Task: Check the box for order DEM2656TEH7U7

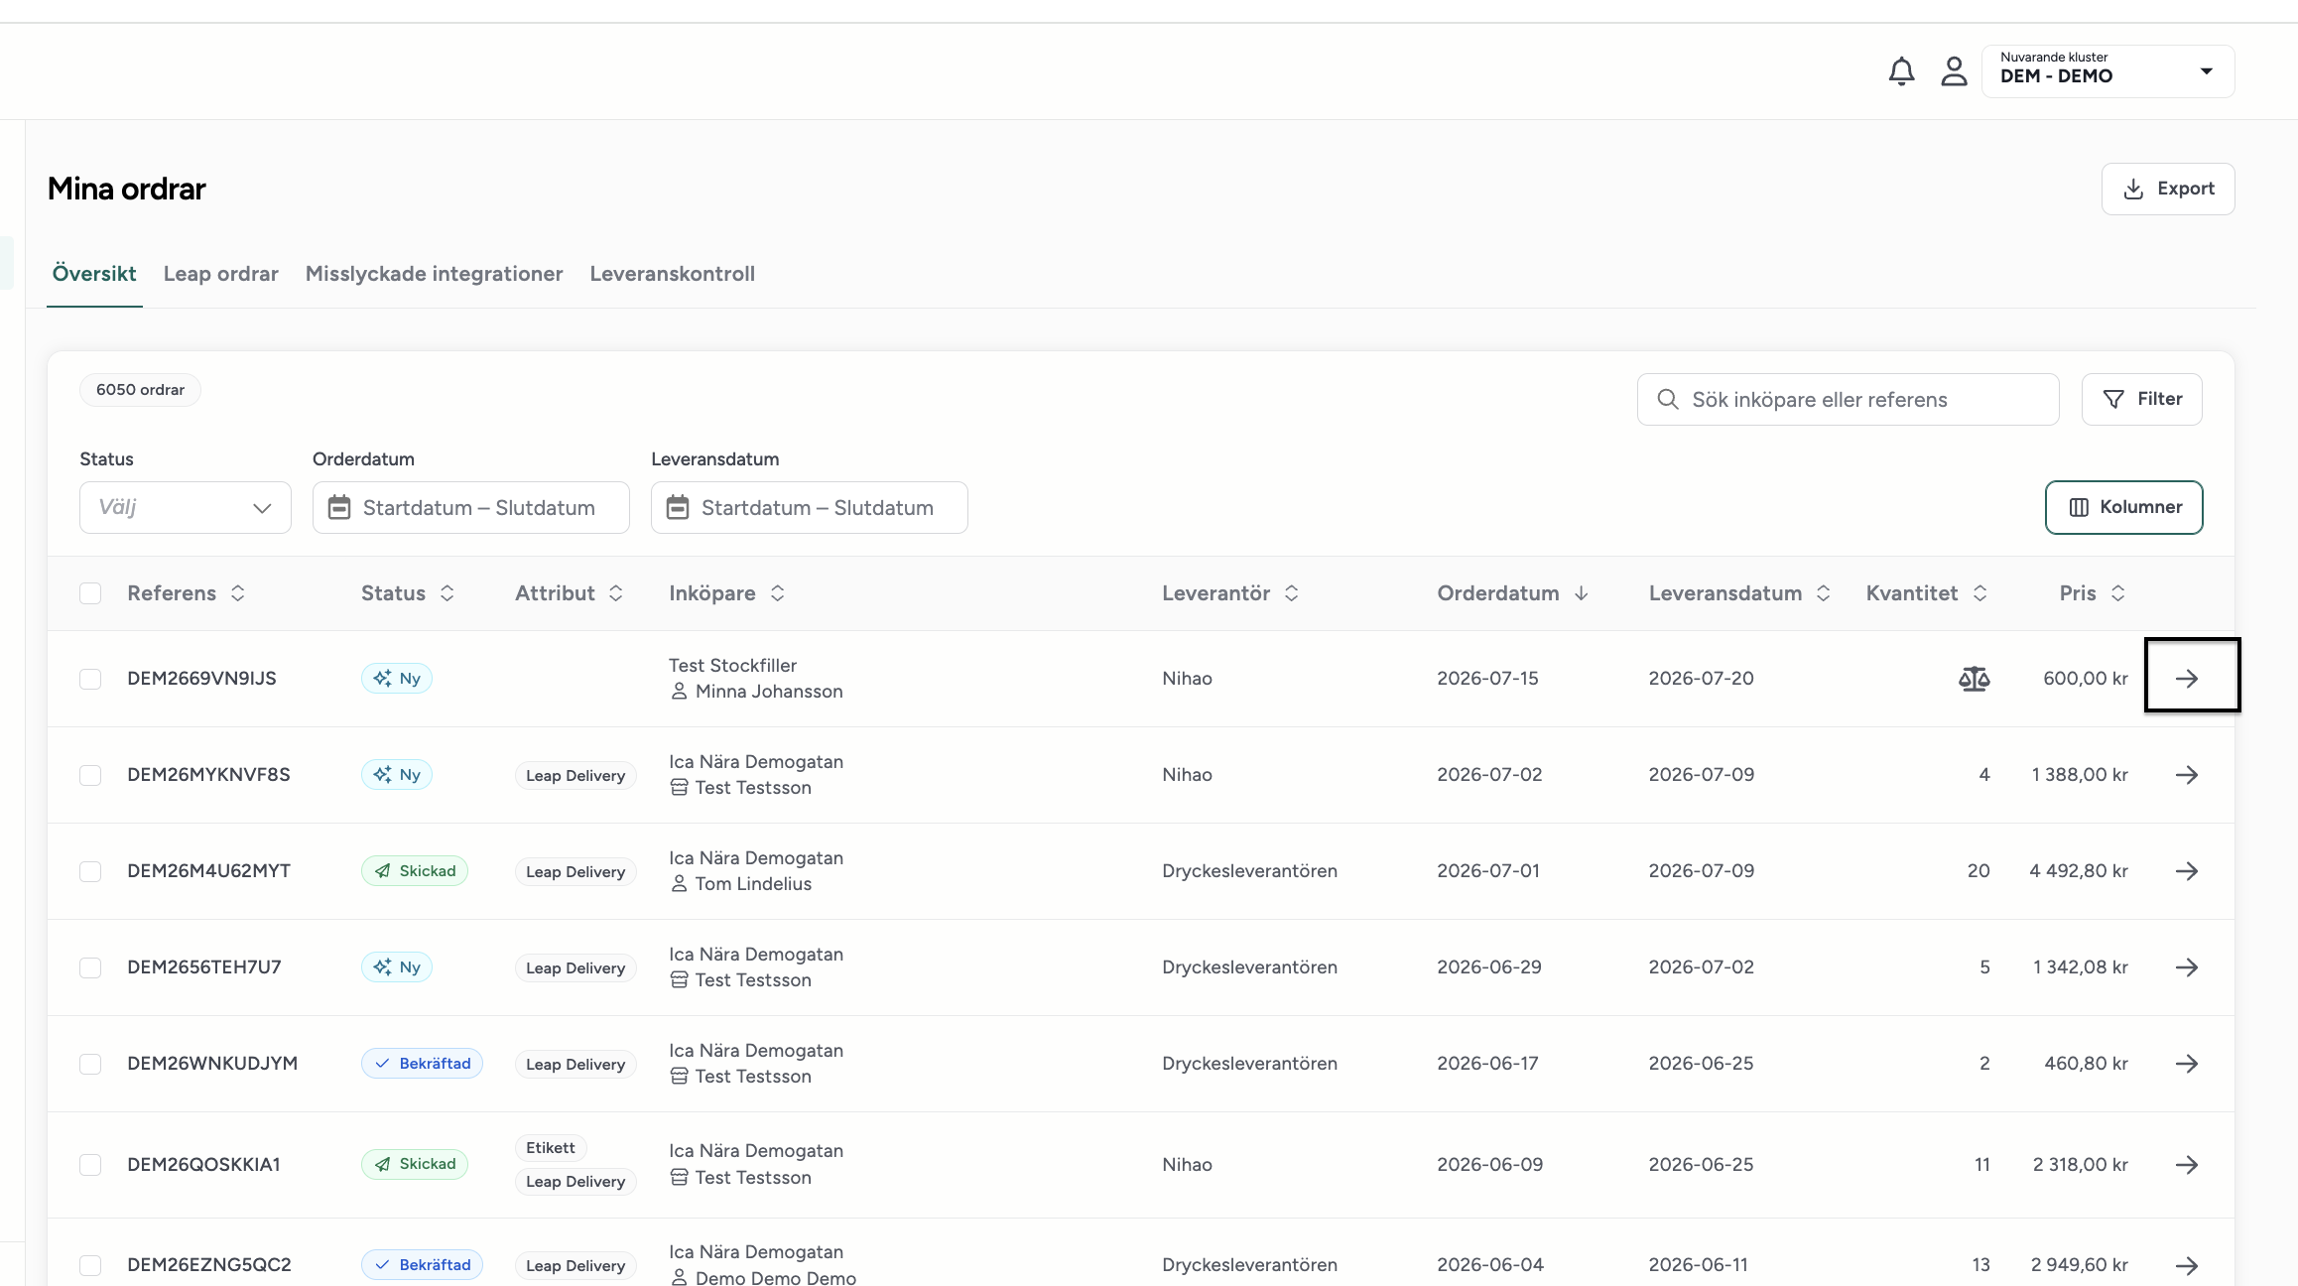Action: click(90, 967)
